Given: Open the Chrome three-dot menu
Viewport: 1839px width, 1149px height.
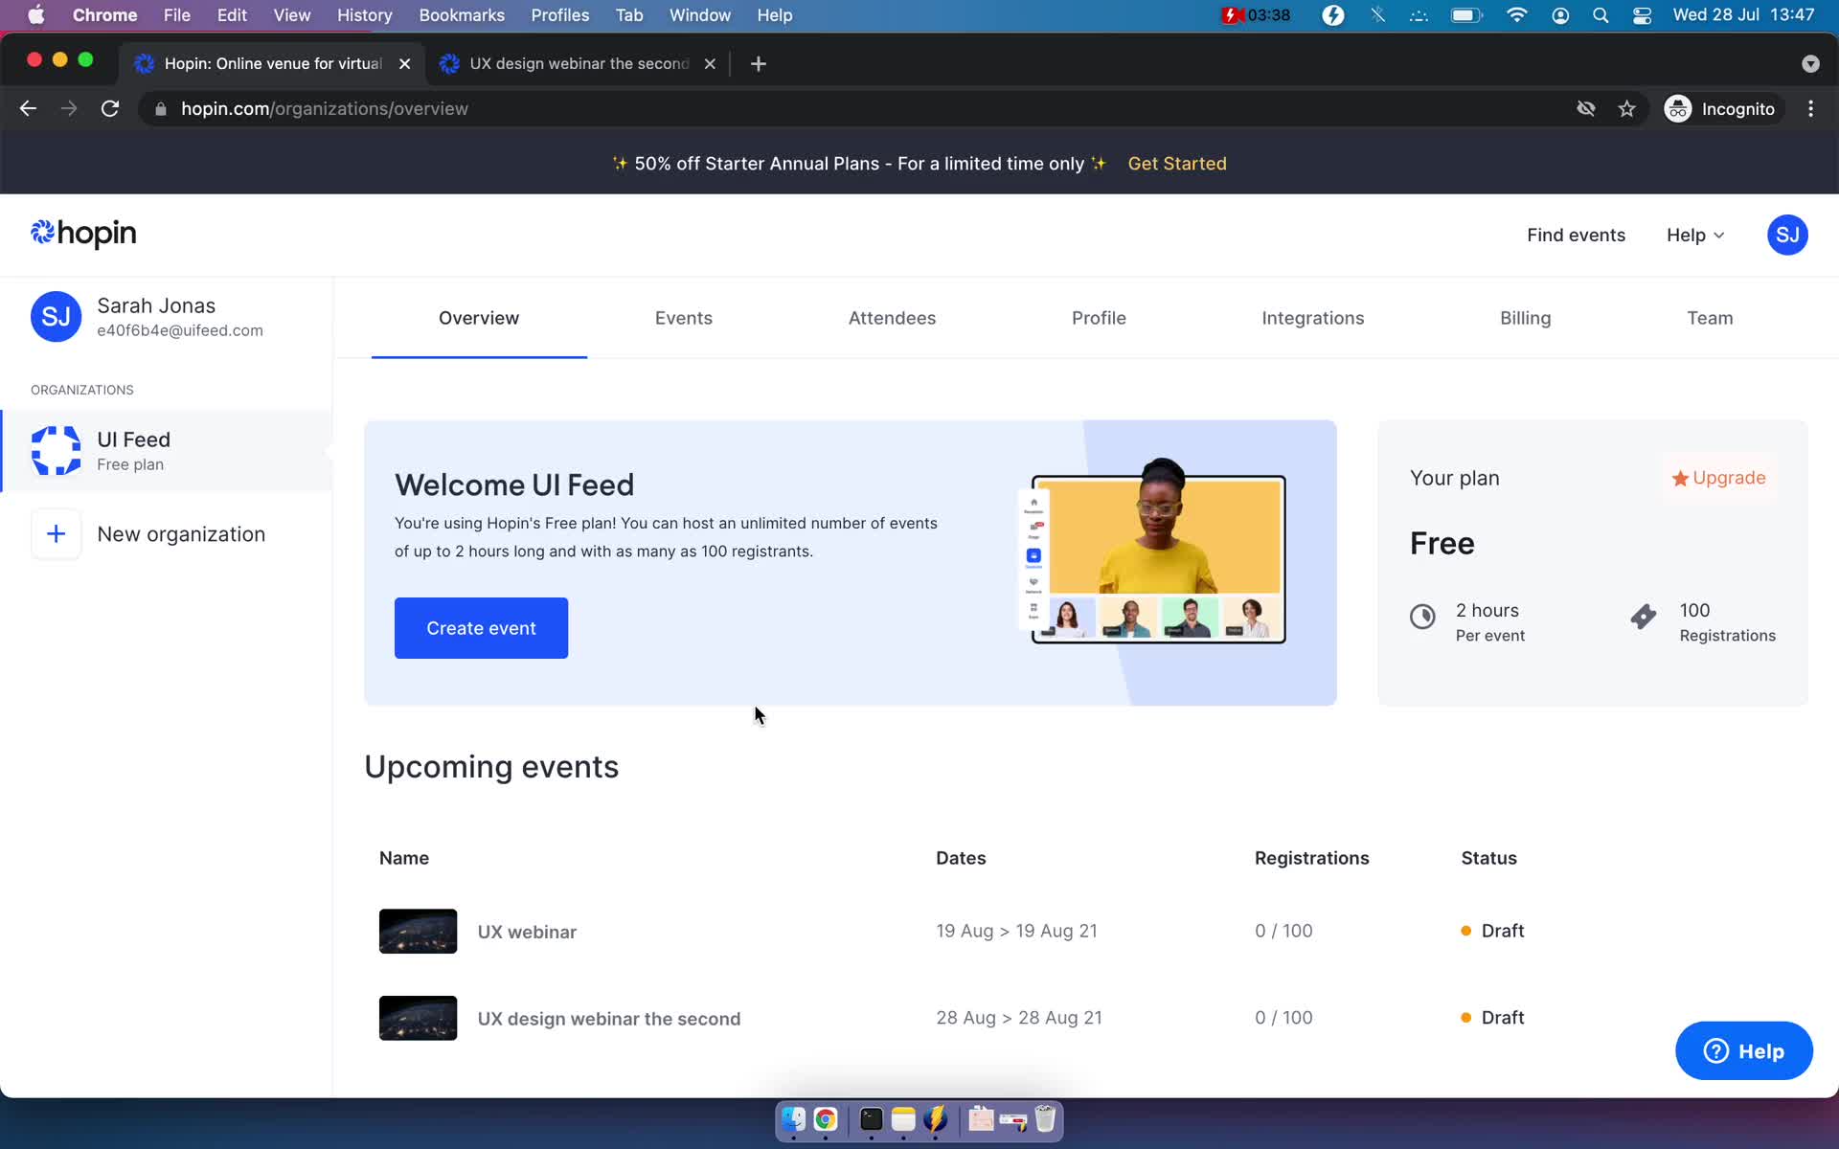Looking at the screenshot, I should [x=1810, y=109].
